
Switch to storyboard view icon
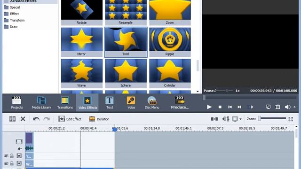(x=12, y=119)
